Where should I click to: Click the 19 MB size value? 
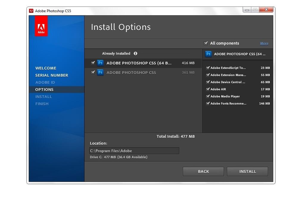[265, 97]
